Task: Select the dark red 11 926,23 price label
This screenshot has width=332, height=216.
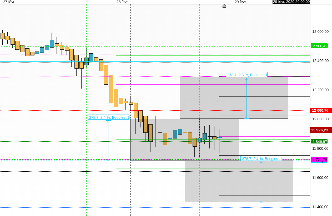Action: click(321, 130)
